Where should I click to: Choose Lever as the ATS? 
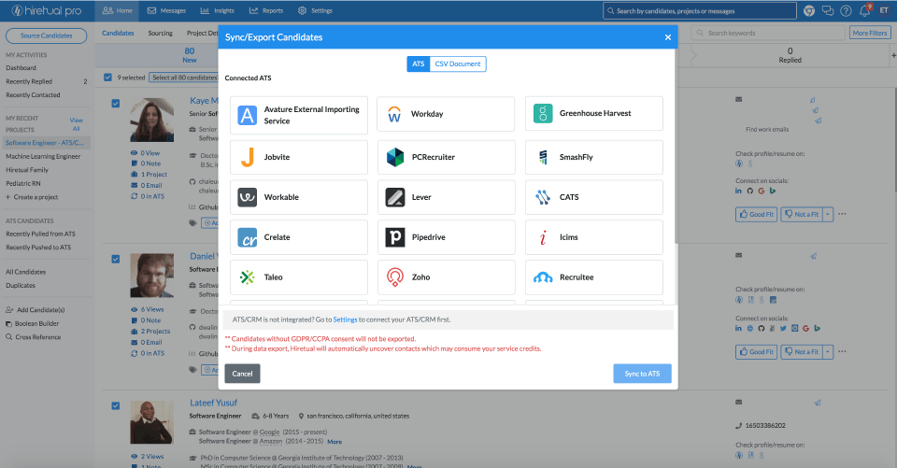[446, 197]
